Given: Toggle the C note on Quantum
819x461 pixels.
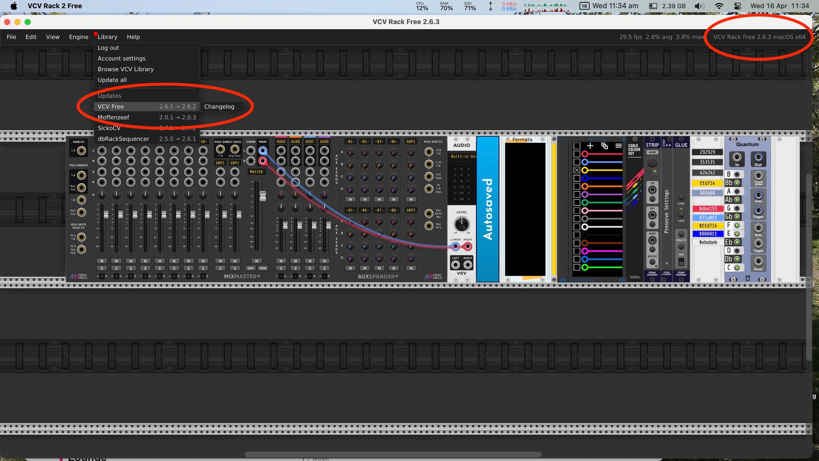Looking at the screenshot, I should [x=737, y=268].
